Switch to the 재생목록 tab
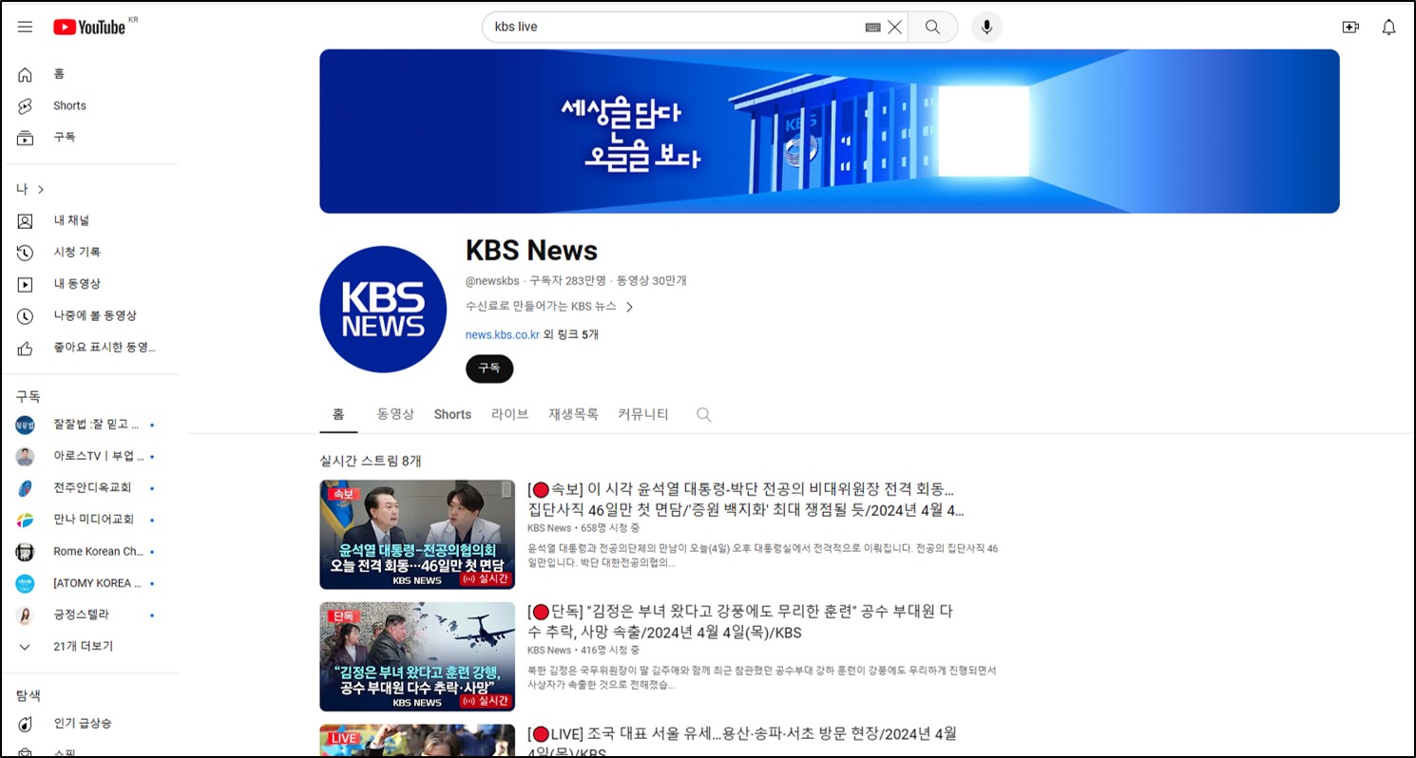This screenshot has width=1416, height=758. click(573, 414)
